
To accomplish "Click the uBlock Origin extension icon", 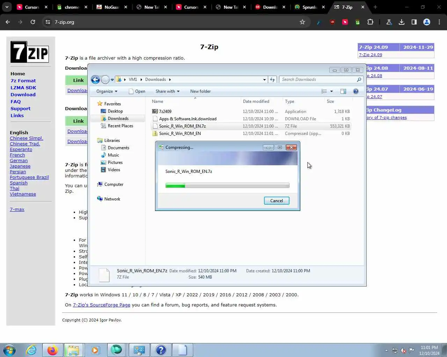I will pyautogui.click(x=332, y=22).
